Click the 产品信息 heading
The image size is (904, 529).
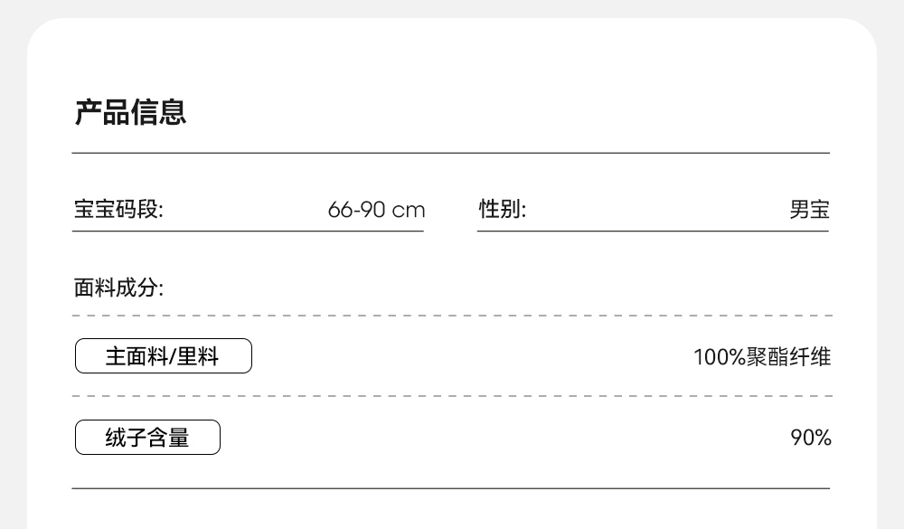[130, 113]
